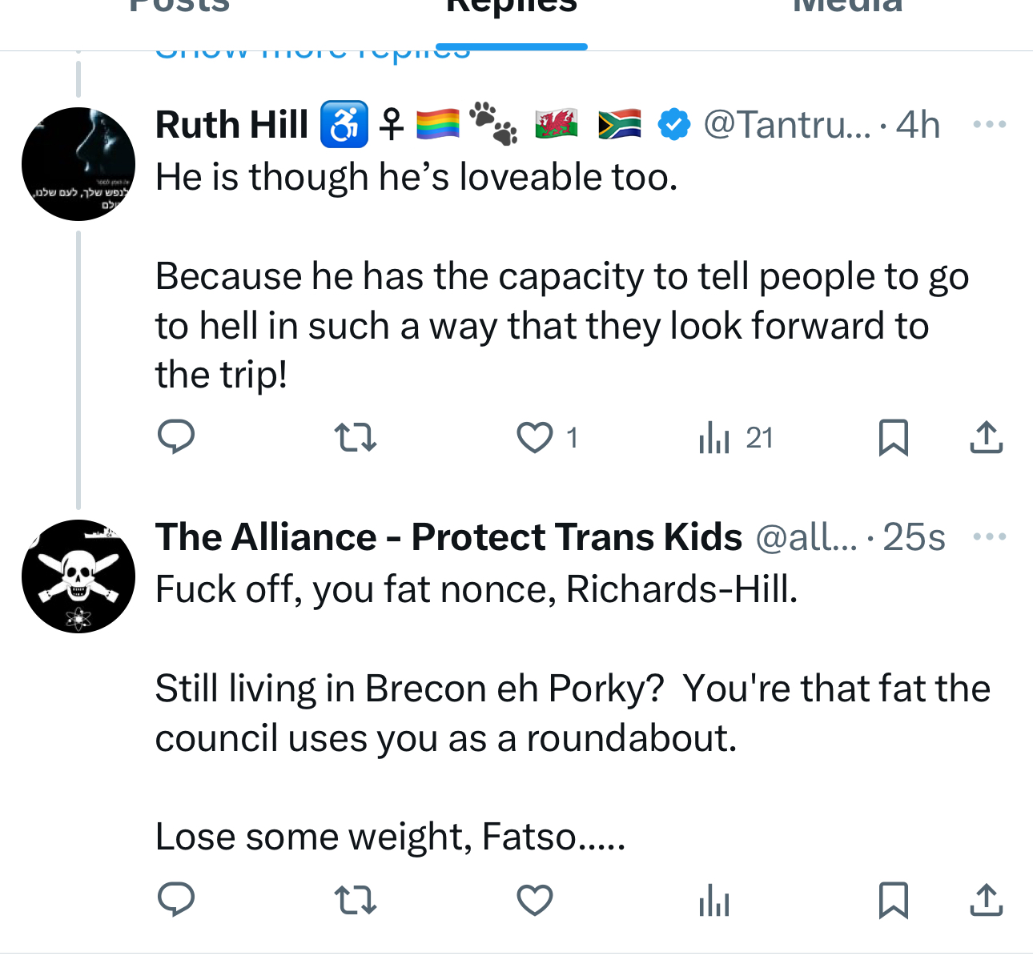
Task: Switch to the Posts tab
Action: point(179,8)
